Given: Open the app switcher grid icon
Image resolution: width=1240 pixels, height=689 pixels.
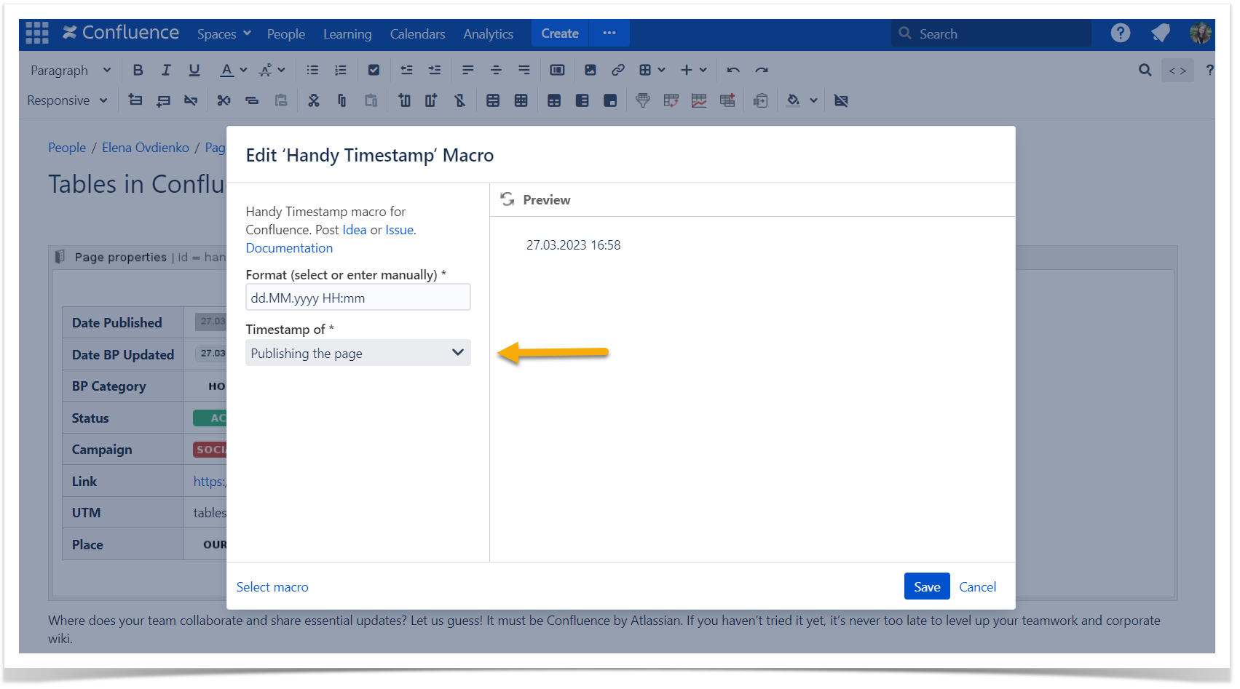Looking at the screenshot, I should point(36,33).
